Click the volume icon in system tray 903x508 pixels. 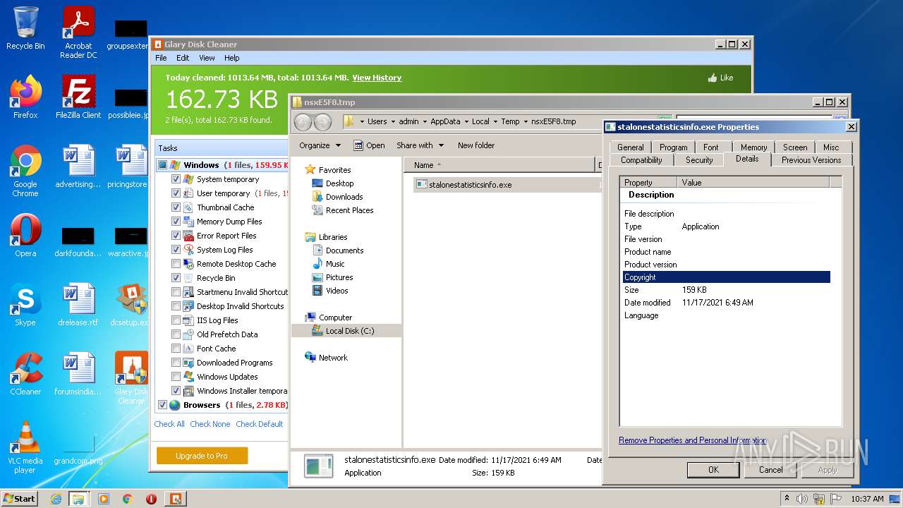click(x=802, y=499)
